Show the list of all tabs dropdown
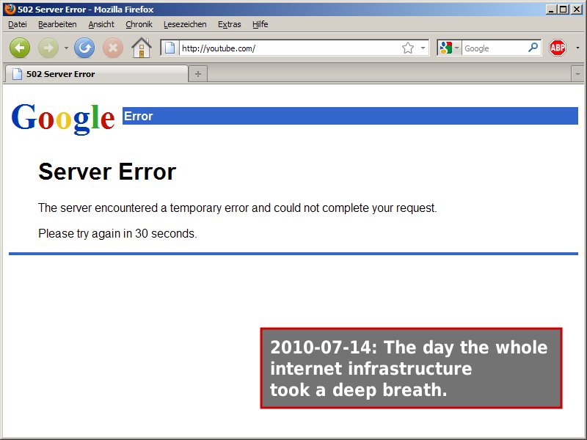The width and height of the screenshot is (587, 440). (577, 74)
